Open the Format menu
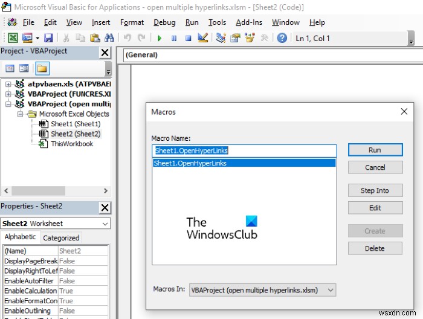The width and height of the screenshot is (423, 319). point(132,22)
